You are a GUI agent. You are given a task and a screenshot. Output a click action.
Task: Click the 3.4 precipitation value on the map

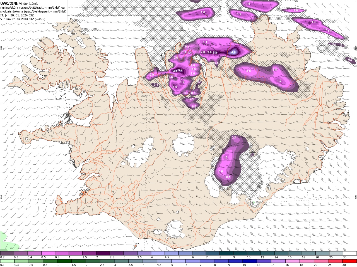(x=175, y=71)
